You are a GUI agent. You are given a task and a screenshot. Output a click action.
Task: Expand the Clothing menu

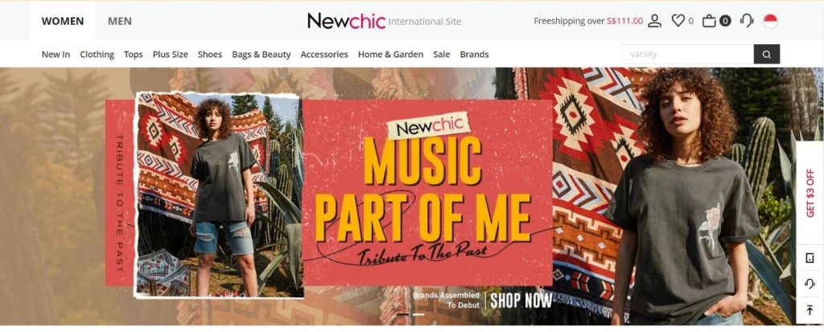click(x=97, y=54)
